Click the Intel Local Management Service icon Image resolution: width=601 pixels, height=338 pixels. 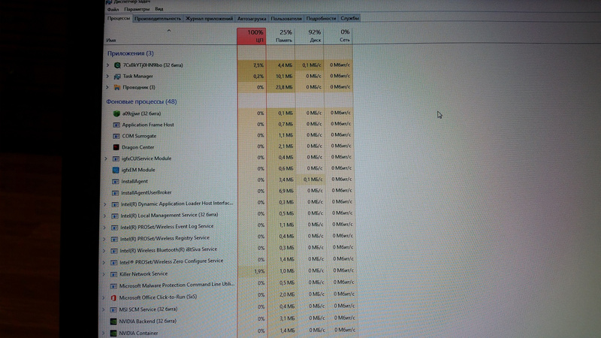click(x=115, y=216)
